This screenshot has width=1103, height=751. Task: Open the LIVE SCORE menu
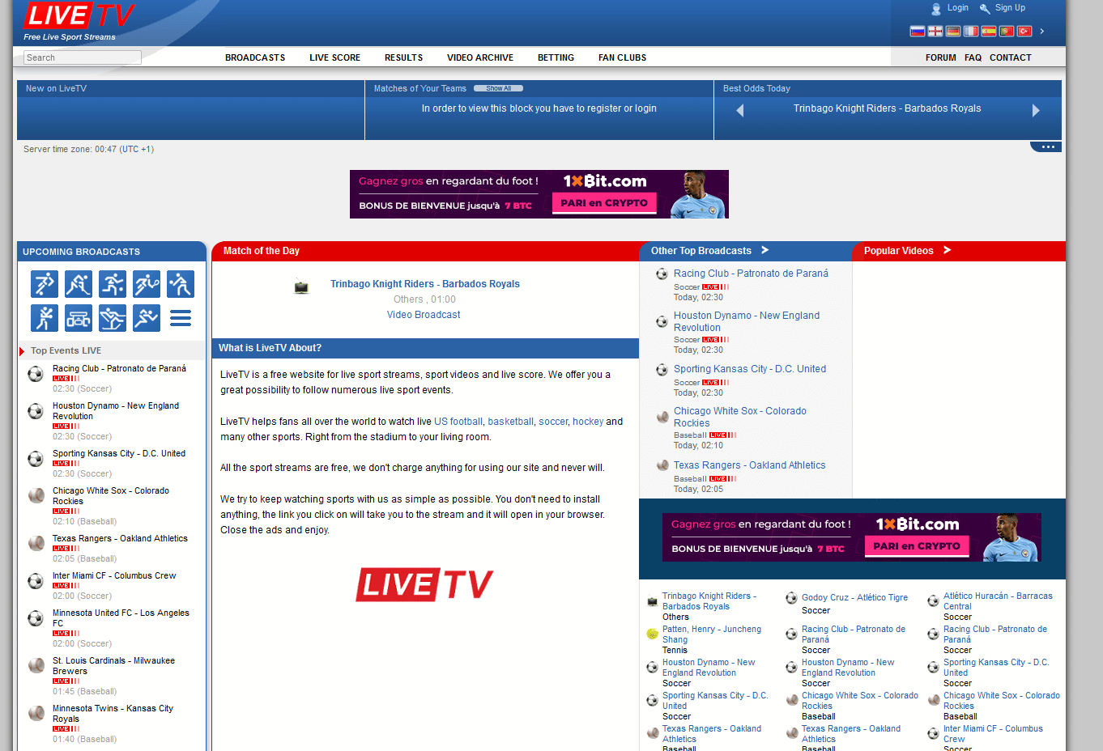(334, 57)
